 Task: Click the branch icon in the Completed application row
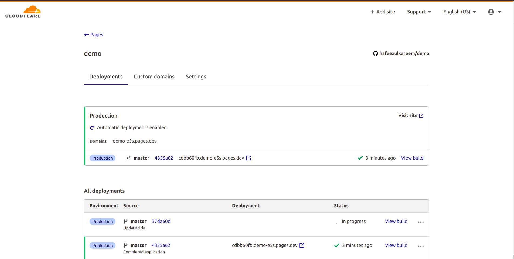(125, 246)
